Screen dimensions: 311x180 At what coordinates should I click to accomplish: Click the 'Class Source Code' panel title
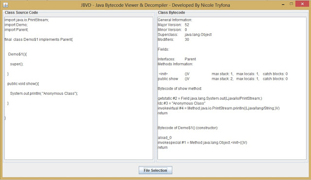pyautogui.click(x=21, y=13)
